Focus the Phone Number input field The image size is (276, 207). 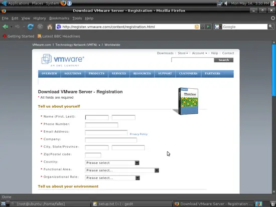(x=101, y=125)
